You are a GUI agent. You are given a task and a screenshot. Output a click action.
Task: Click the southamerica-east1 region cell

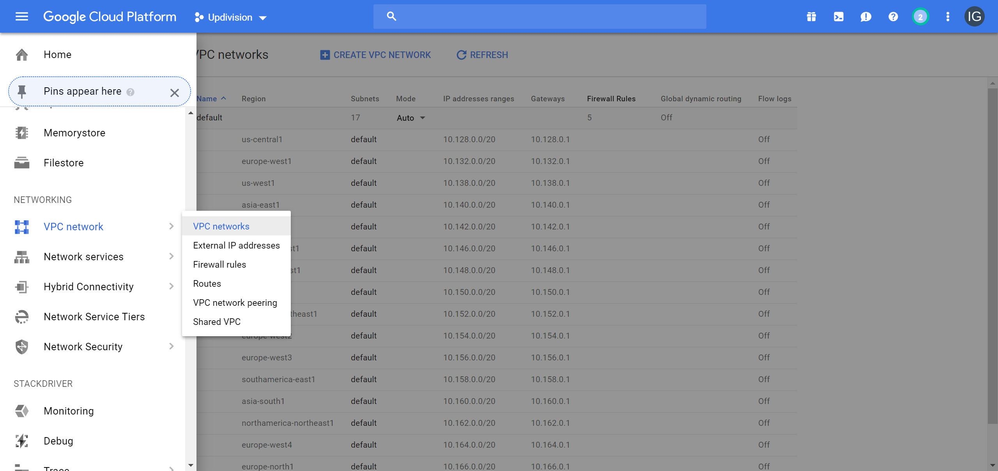click(x=278, y=379)
